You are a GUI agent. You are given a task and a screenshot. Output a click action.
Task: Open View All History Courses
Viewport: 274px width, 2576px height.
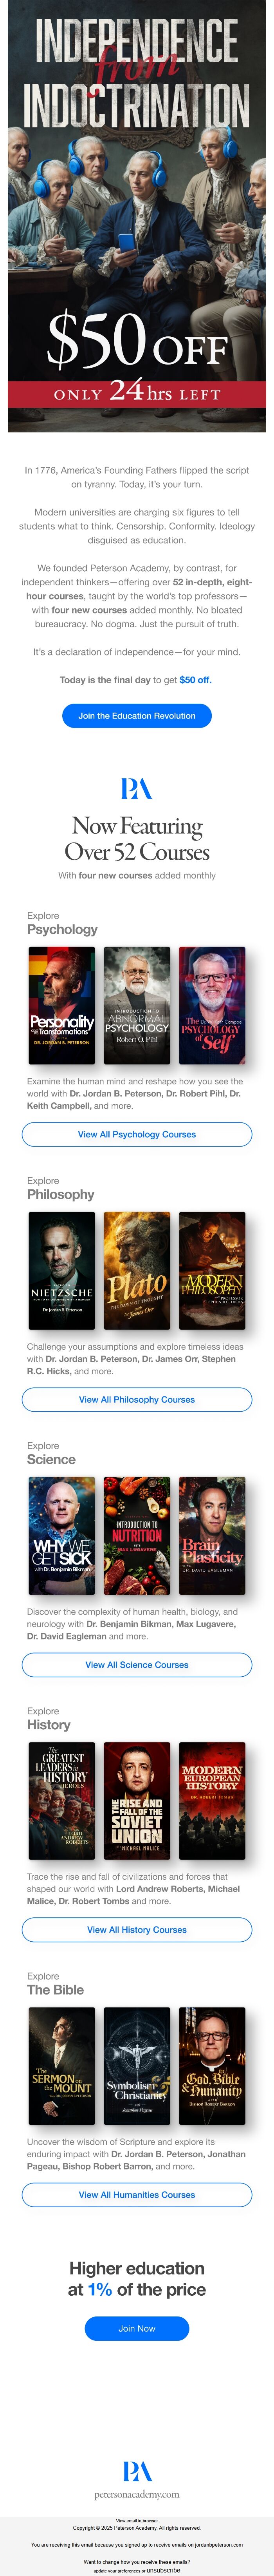137,1929
